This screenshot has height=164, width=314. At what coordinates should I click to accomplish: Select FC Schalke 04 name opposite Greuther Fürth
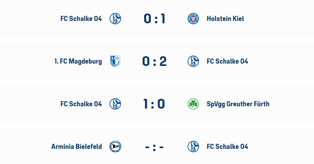(81, 104)
